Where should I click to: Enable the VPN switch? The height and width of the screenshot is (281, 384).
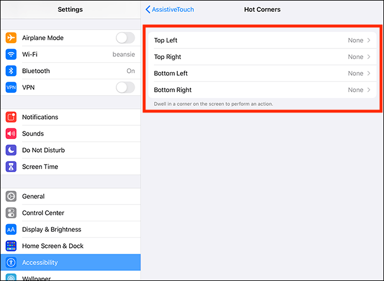pos(125,88)
